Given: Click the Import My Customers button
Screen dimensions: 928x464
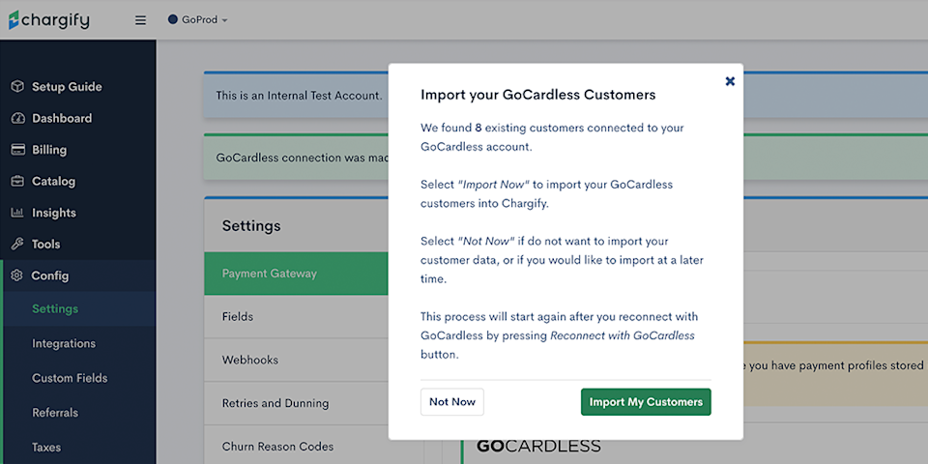Looking at the screenshot, I should coord(646,402).
